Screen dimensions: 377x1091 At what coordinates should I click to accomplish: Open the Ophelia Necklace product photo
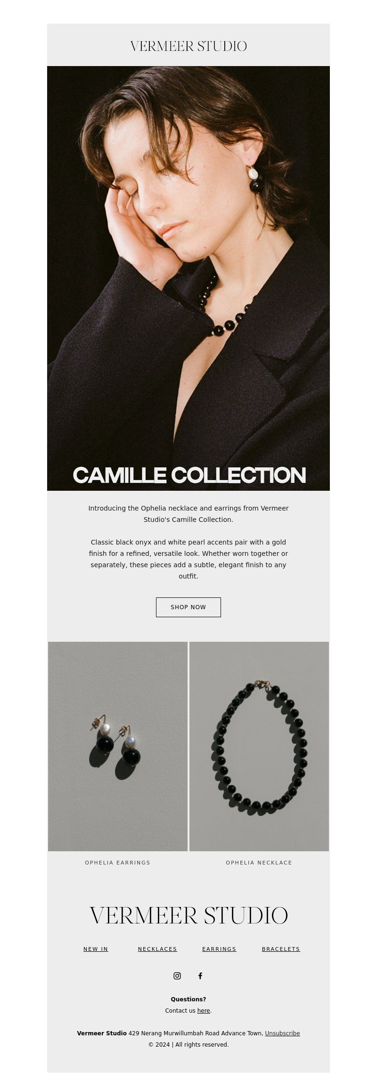coord(259,747)
